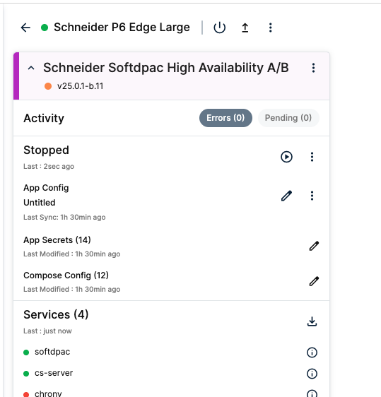
Task: Open more options beside Stopped status
Action: pos(312,157)
